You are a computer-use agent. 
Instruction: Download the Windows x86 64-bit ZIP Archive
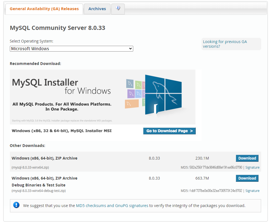(247, 158)
